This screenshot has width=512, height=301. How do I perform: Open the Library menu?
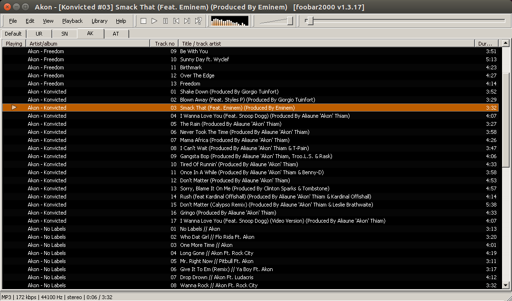click(x=99, y=21)
